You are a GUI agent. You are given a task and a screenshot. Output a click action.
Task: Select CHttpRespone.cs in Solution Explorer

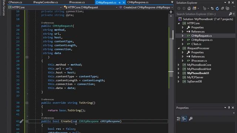(202, 40)
